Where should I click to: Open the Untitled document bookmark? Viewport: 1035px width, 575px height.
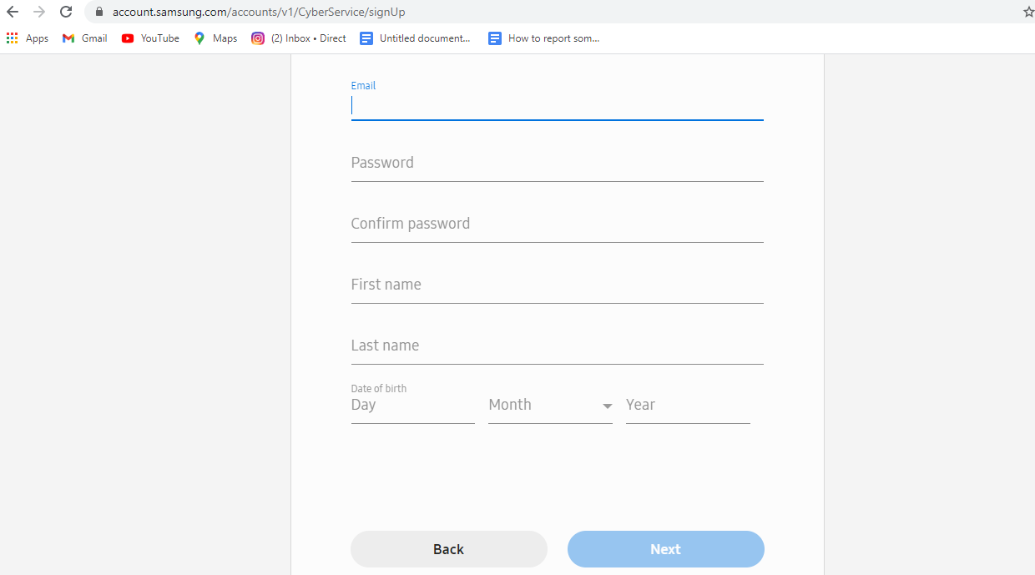pos(415,38)
